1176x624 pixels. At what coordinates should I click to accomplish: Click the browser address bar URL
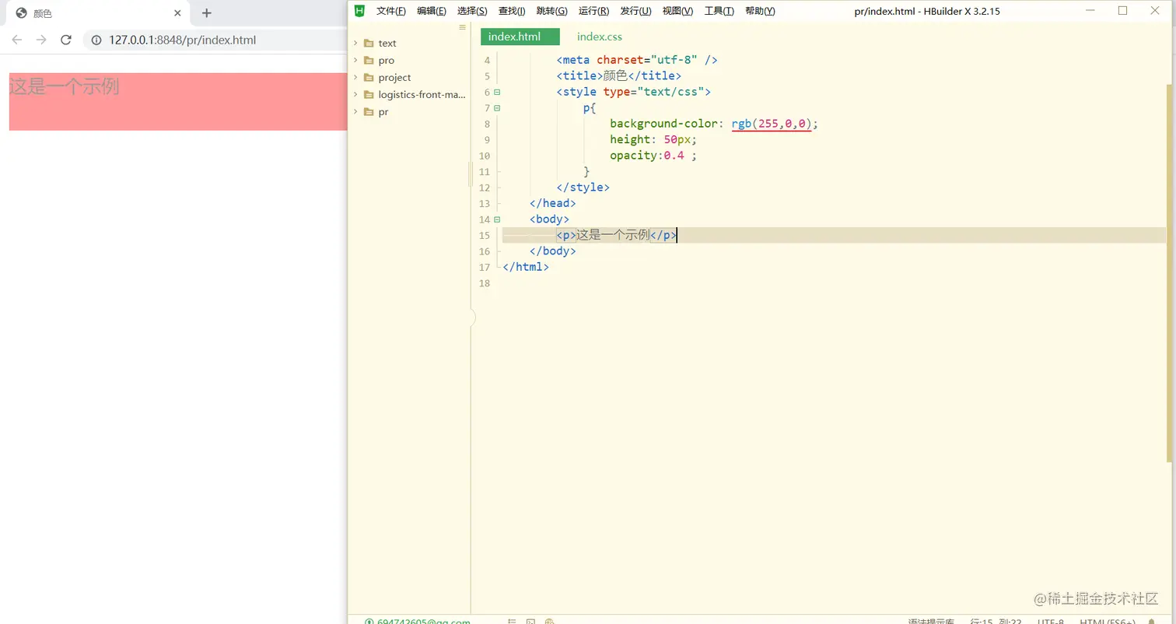tap(183, 40)
